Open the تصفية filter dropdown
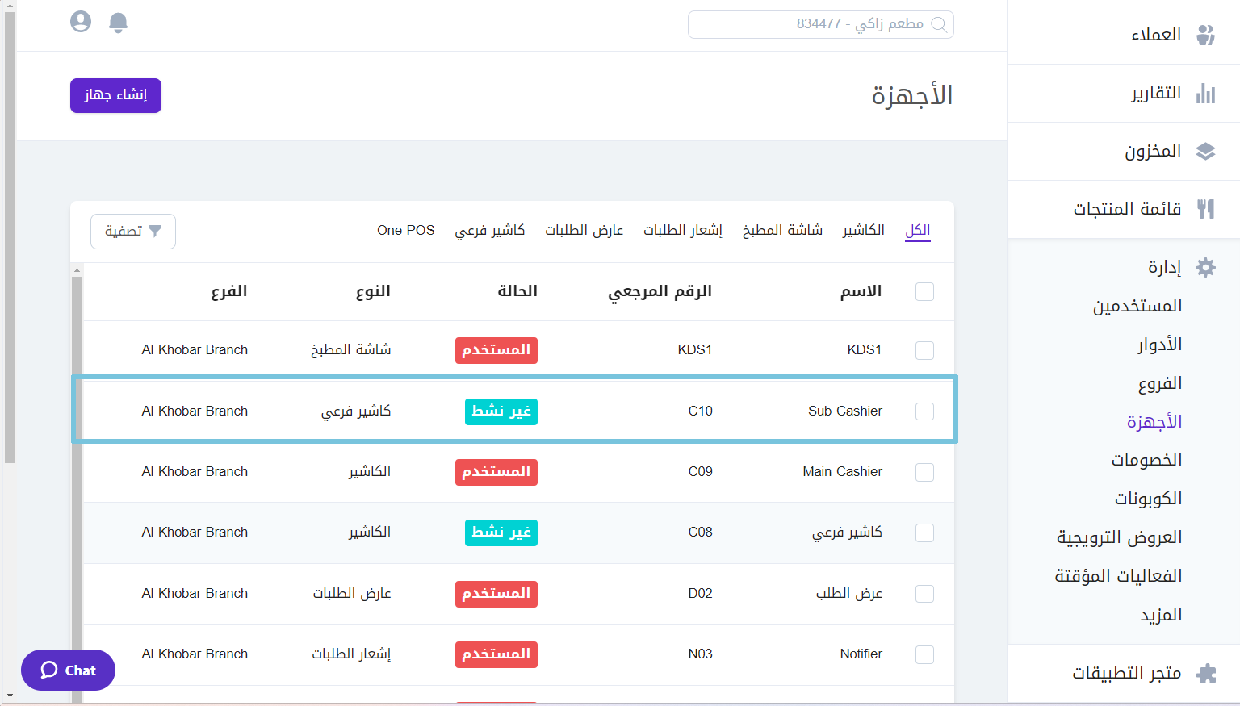 coord(133,232)
